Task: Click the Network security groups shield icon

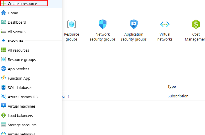Action: (x=103, y=24)
